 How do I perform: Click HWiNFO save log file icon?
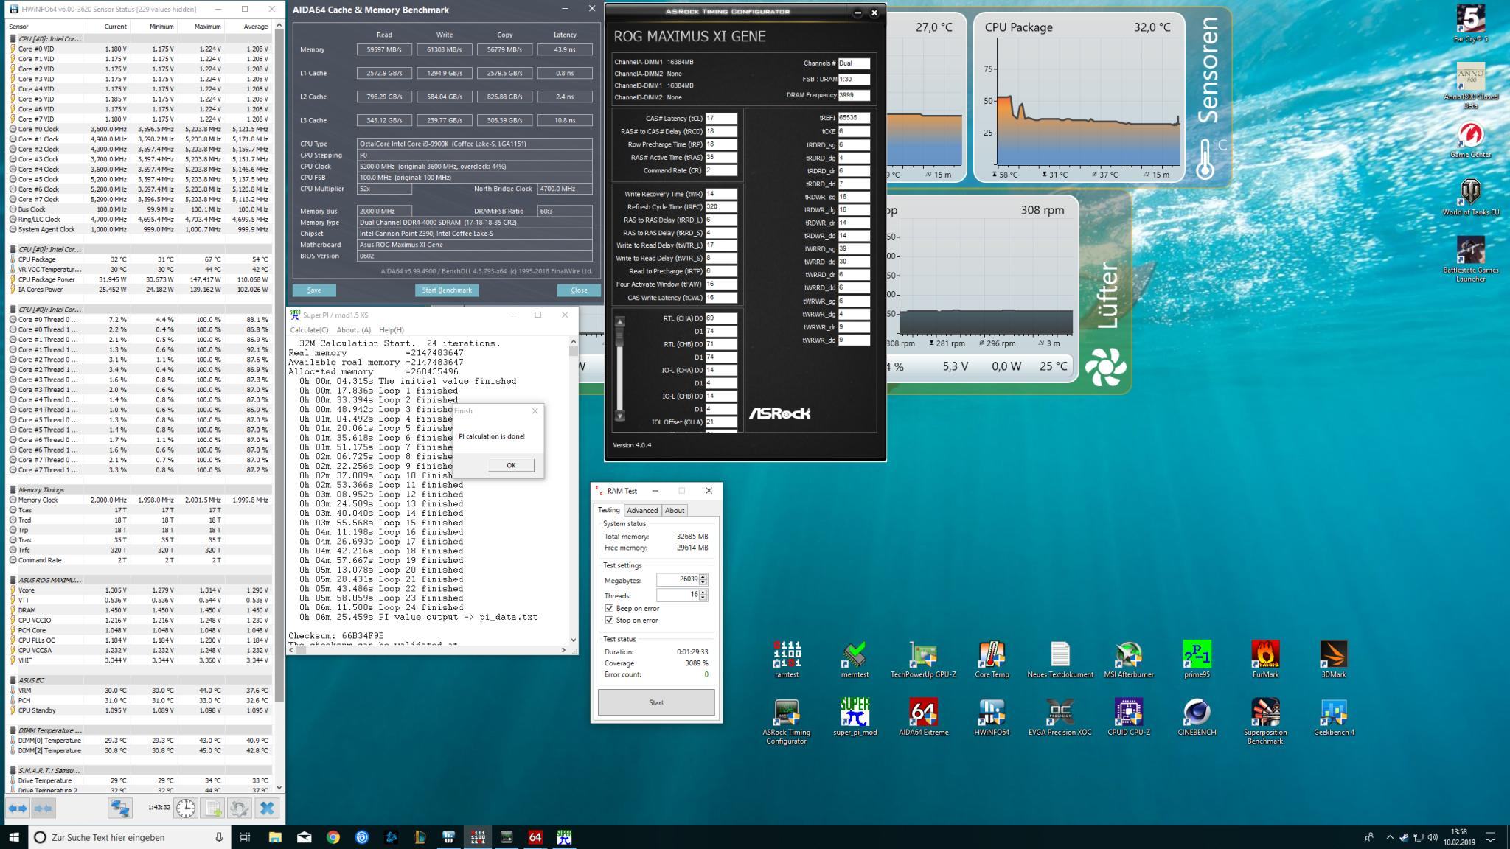click(x=212, y=808)
